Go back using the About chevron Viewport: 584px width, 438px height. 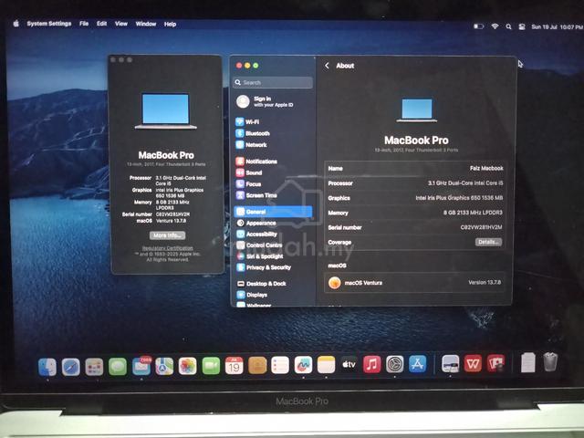pyautogui.click(x=327, y=66)
